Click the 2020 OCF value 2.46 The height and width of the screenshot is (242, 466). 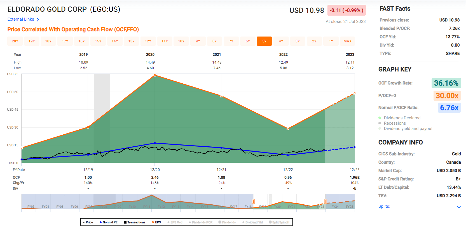click(155, 177)
